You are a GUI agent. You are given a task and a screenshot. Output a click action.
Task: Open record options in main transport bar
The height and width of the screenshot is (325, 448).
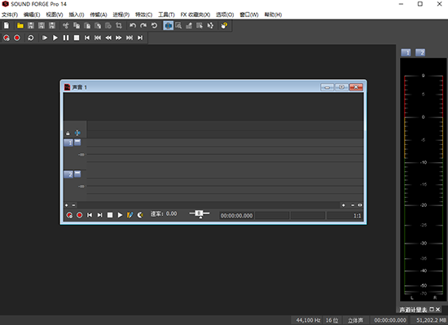click(7, 37)
